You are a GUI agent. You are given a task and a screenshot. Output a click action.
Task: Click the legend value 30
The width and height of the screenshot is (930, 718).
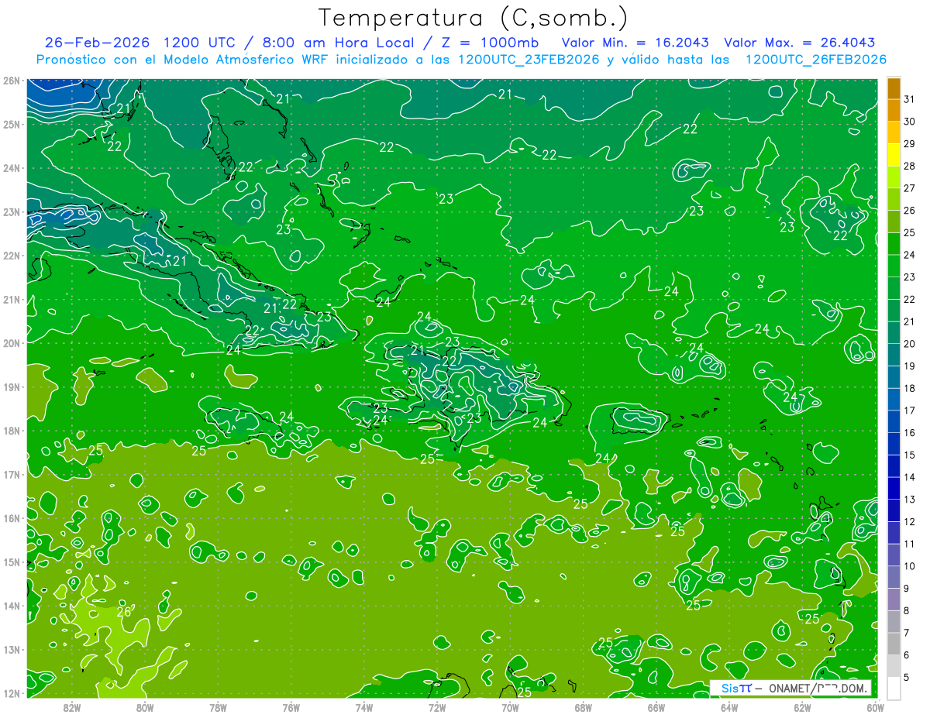point(909,122)
